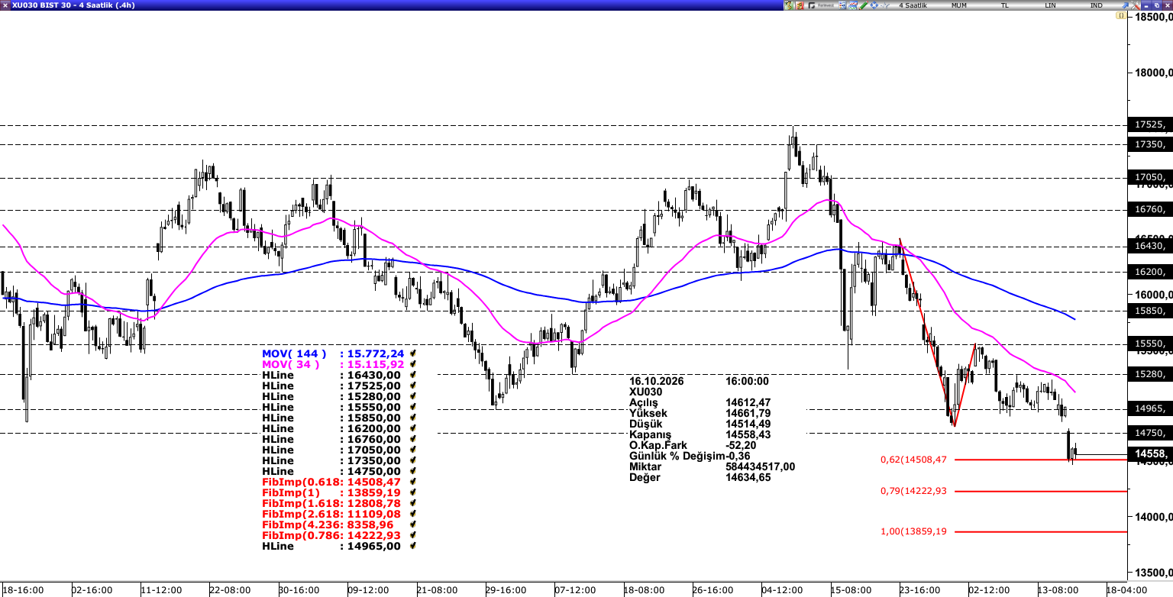The width and height of the screenshot is (1173, 597).
Task: Click the pulse line indicator icon
Action: (x=885, y=5)
